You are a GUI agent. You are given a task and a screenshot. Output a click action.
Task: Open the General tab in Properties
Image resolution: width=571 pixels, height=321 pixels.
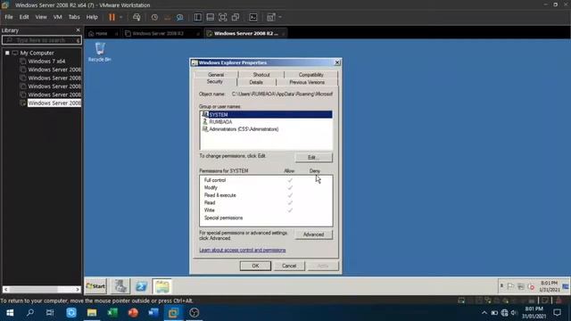click(216, 75)
